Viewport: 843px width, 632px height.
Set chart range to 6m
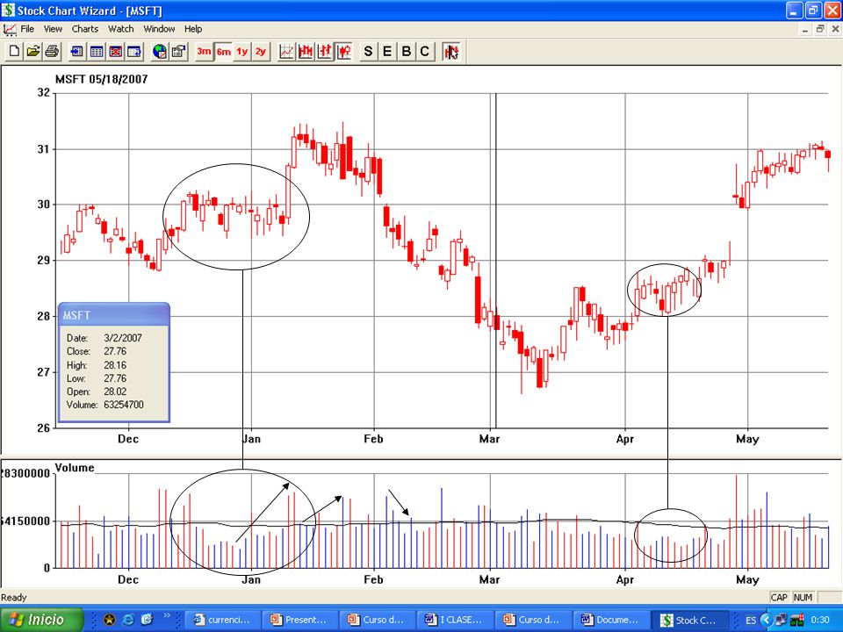223,52
